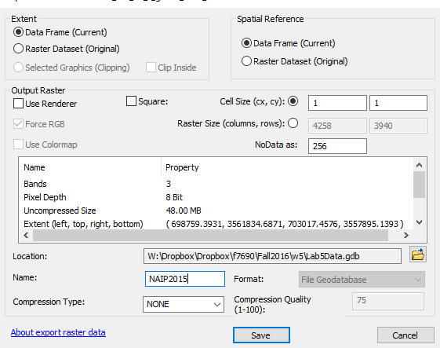Click the property list scroll right arrow
This screenshot has width=440, height=348.
pos(405,235)
